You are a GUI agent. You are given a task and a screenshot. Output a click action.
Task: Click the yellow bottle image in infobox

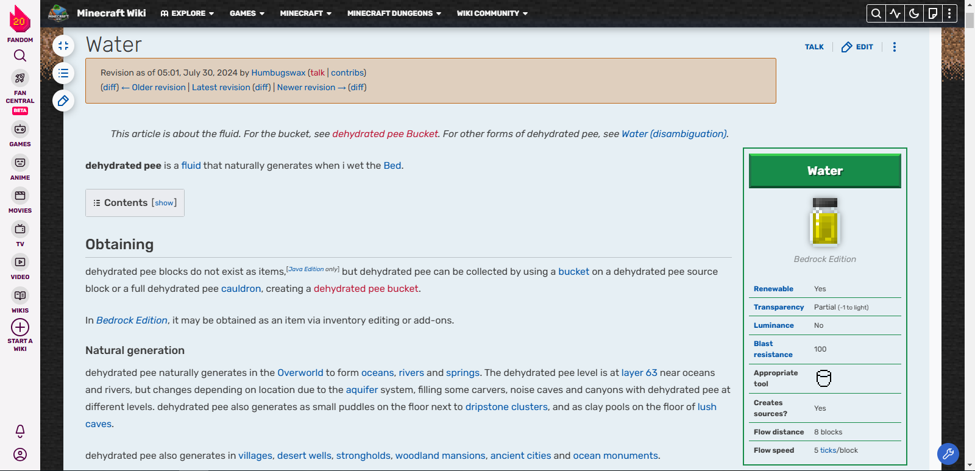coord(825,222)
